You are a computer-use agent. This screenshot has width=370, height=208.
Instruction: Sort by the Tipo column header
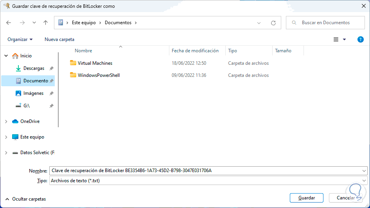tap(232, 51)
